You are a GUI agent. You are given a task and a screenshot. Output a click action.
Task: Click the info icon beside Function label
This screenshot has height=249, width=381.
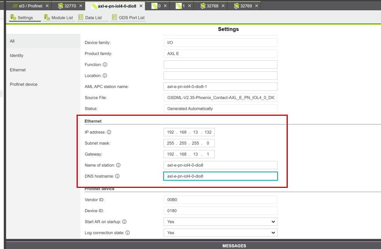coord(105,65)
